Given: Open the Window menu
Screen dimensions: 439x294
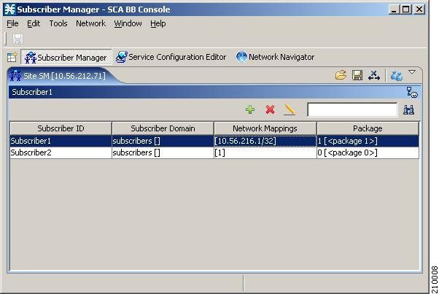Looking at the screenshot, I should pos(128,23).
